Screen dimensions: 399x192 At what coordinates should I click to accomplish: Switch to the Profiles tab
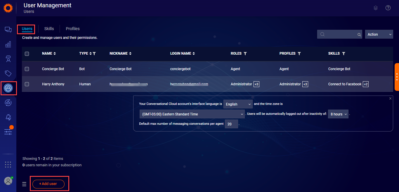click(x=73, y=29)
